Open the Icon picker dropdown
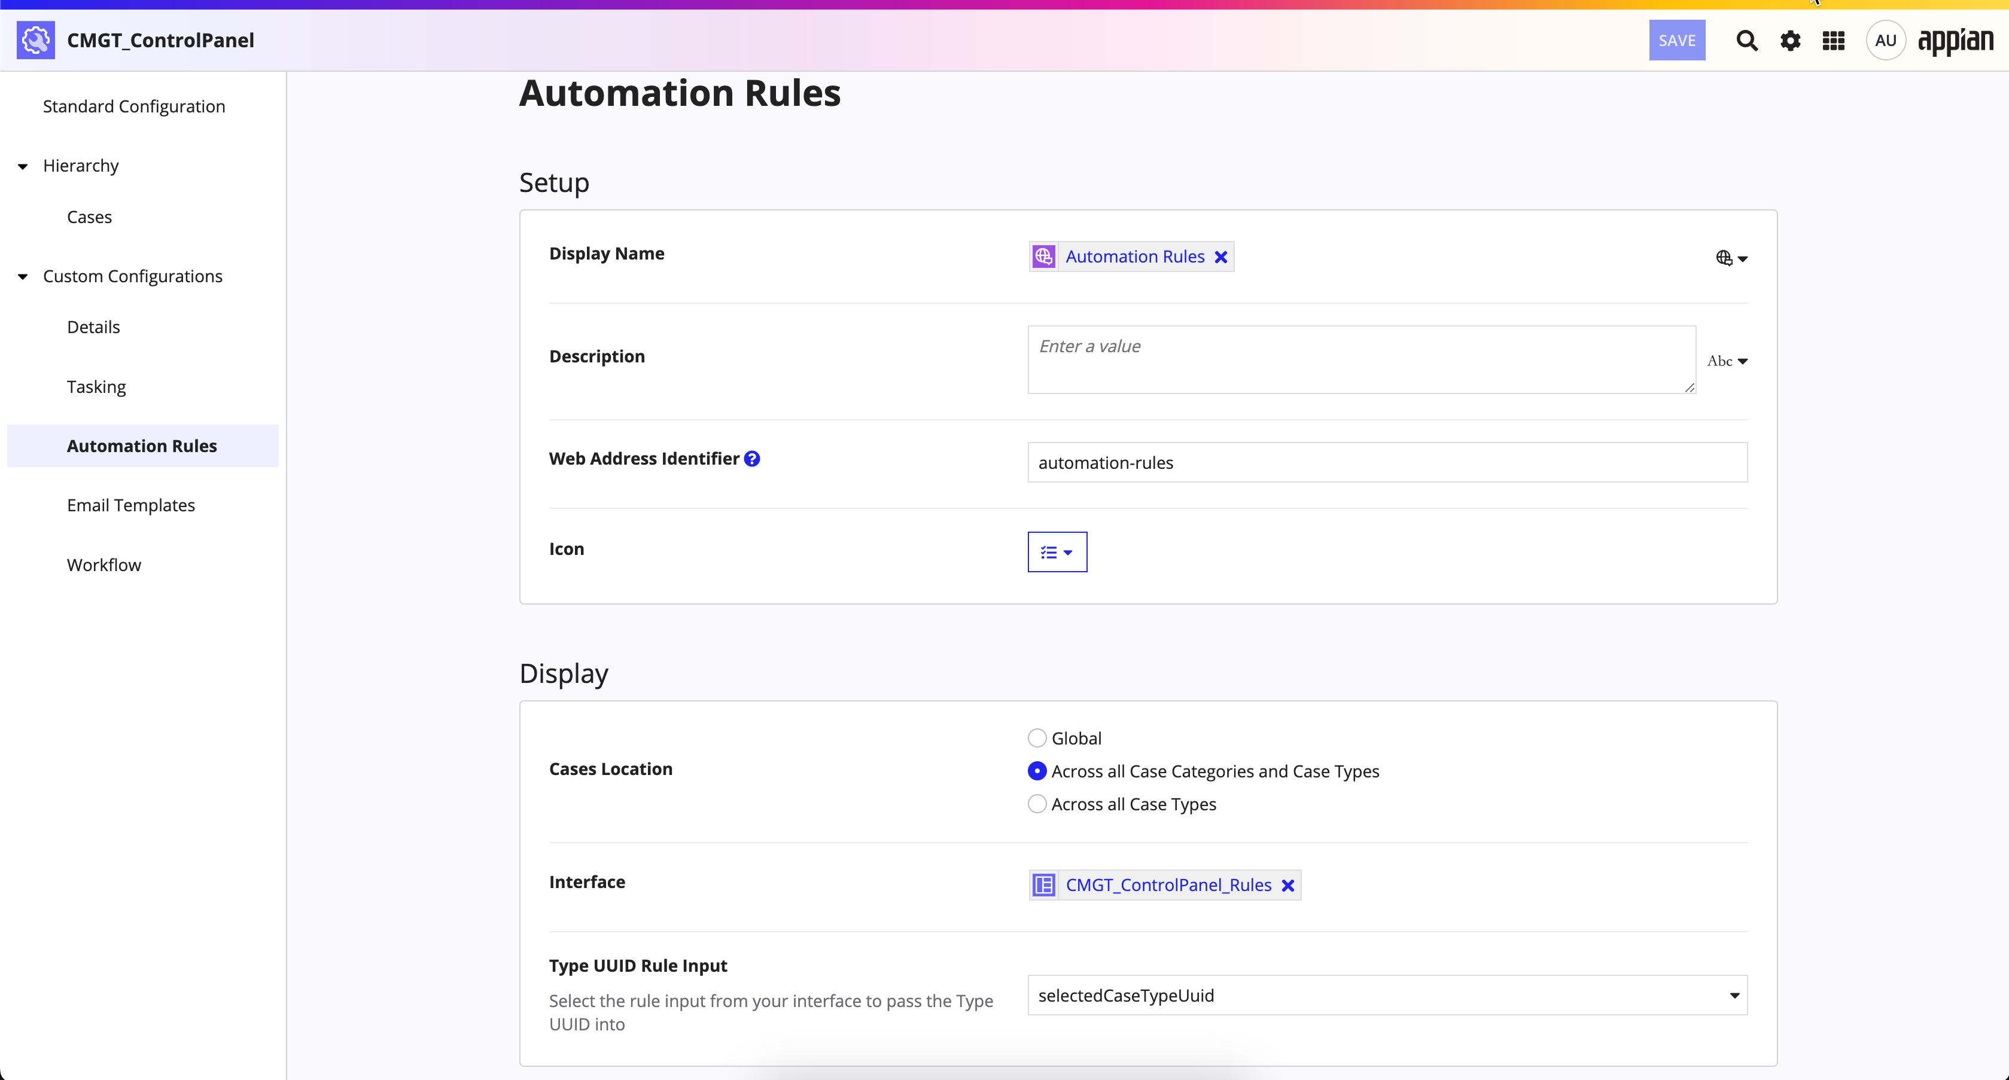This screenshot has height=1080, width=2009. [x=1058, y=552]
